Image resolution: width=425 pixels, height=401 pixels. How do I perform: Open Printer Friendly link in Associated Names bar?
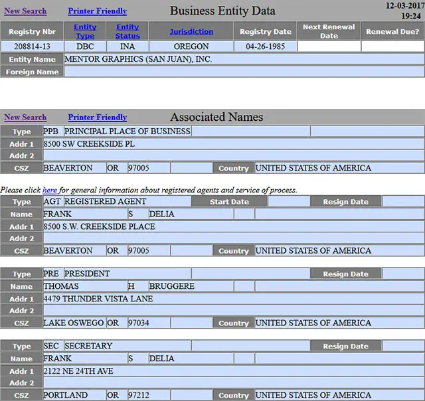coord(98,118)
